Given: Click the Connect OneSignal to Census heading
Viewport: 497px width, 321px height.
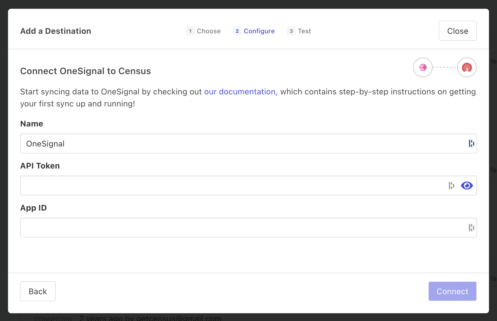Looking at the screenshot, I should tap(85, 71).
